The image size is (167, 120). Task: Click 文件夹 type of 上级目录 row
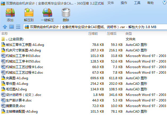pyautogui.click(x=131, y=39)
